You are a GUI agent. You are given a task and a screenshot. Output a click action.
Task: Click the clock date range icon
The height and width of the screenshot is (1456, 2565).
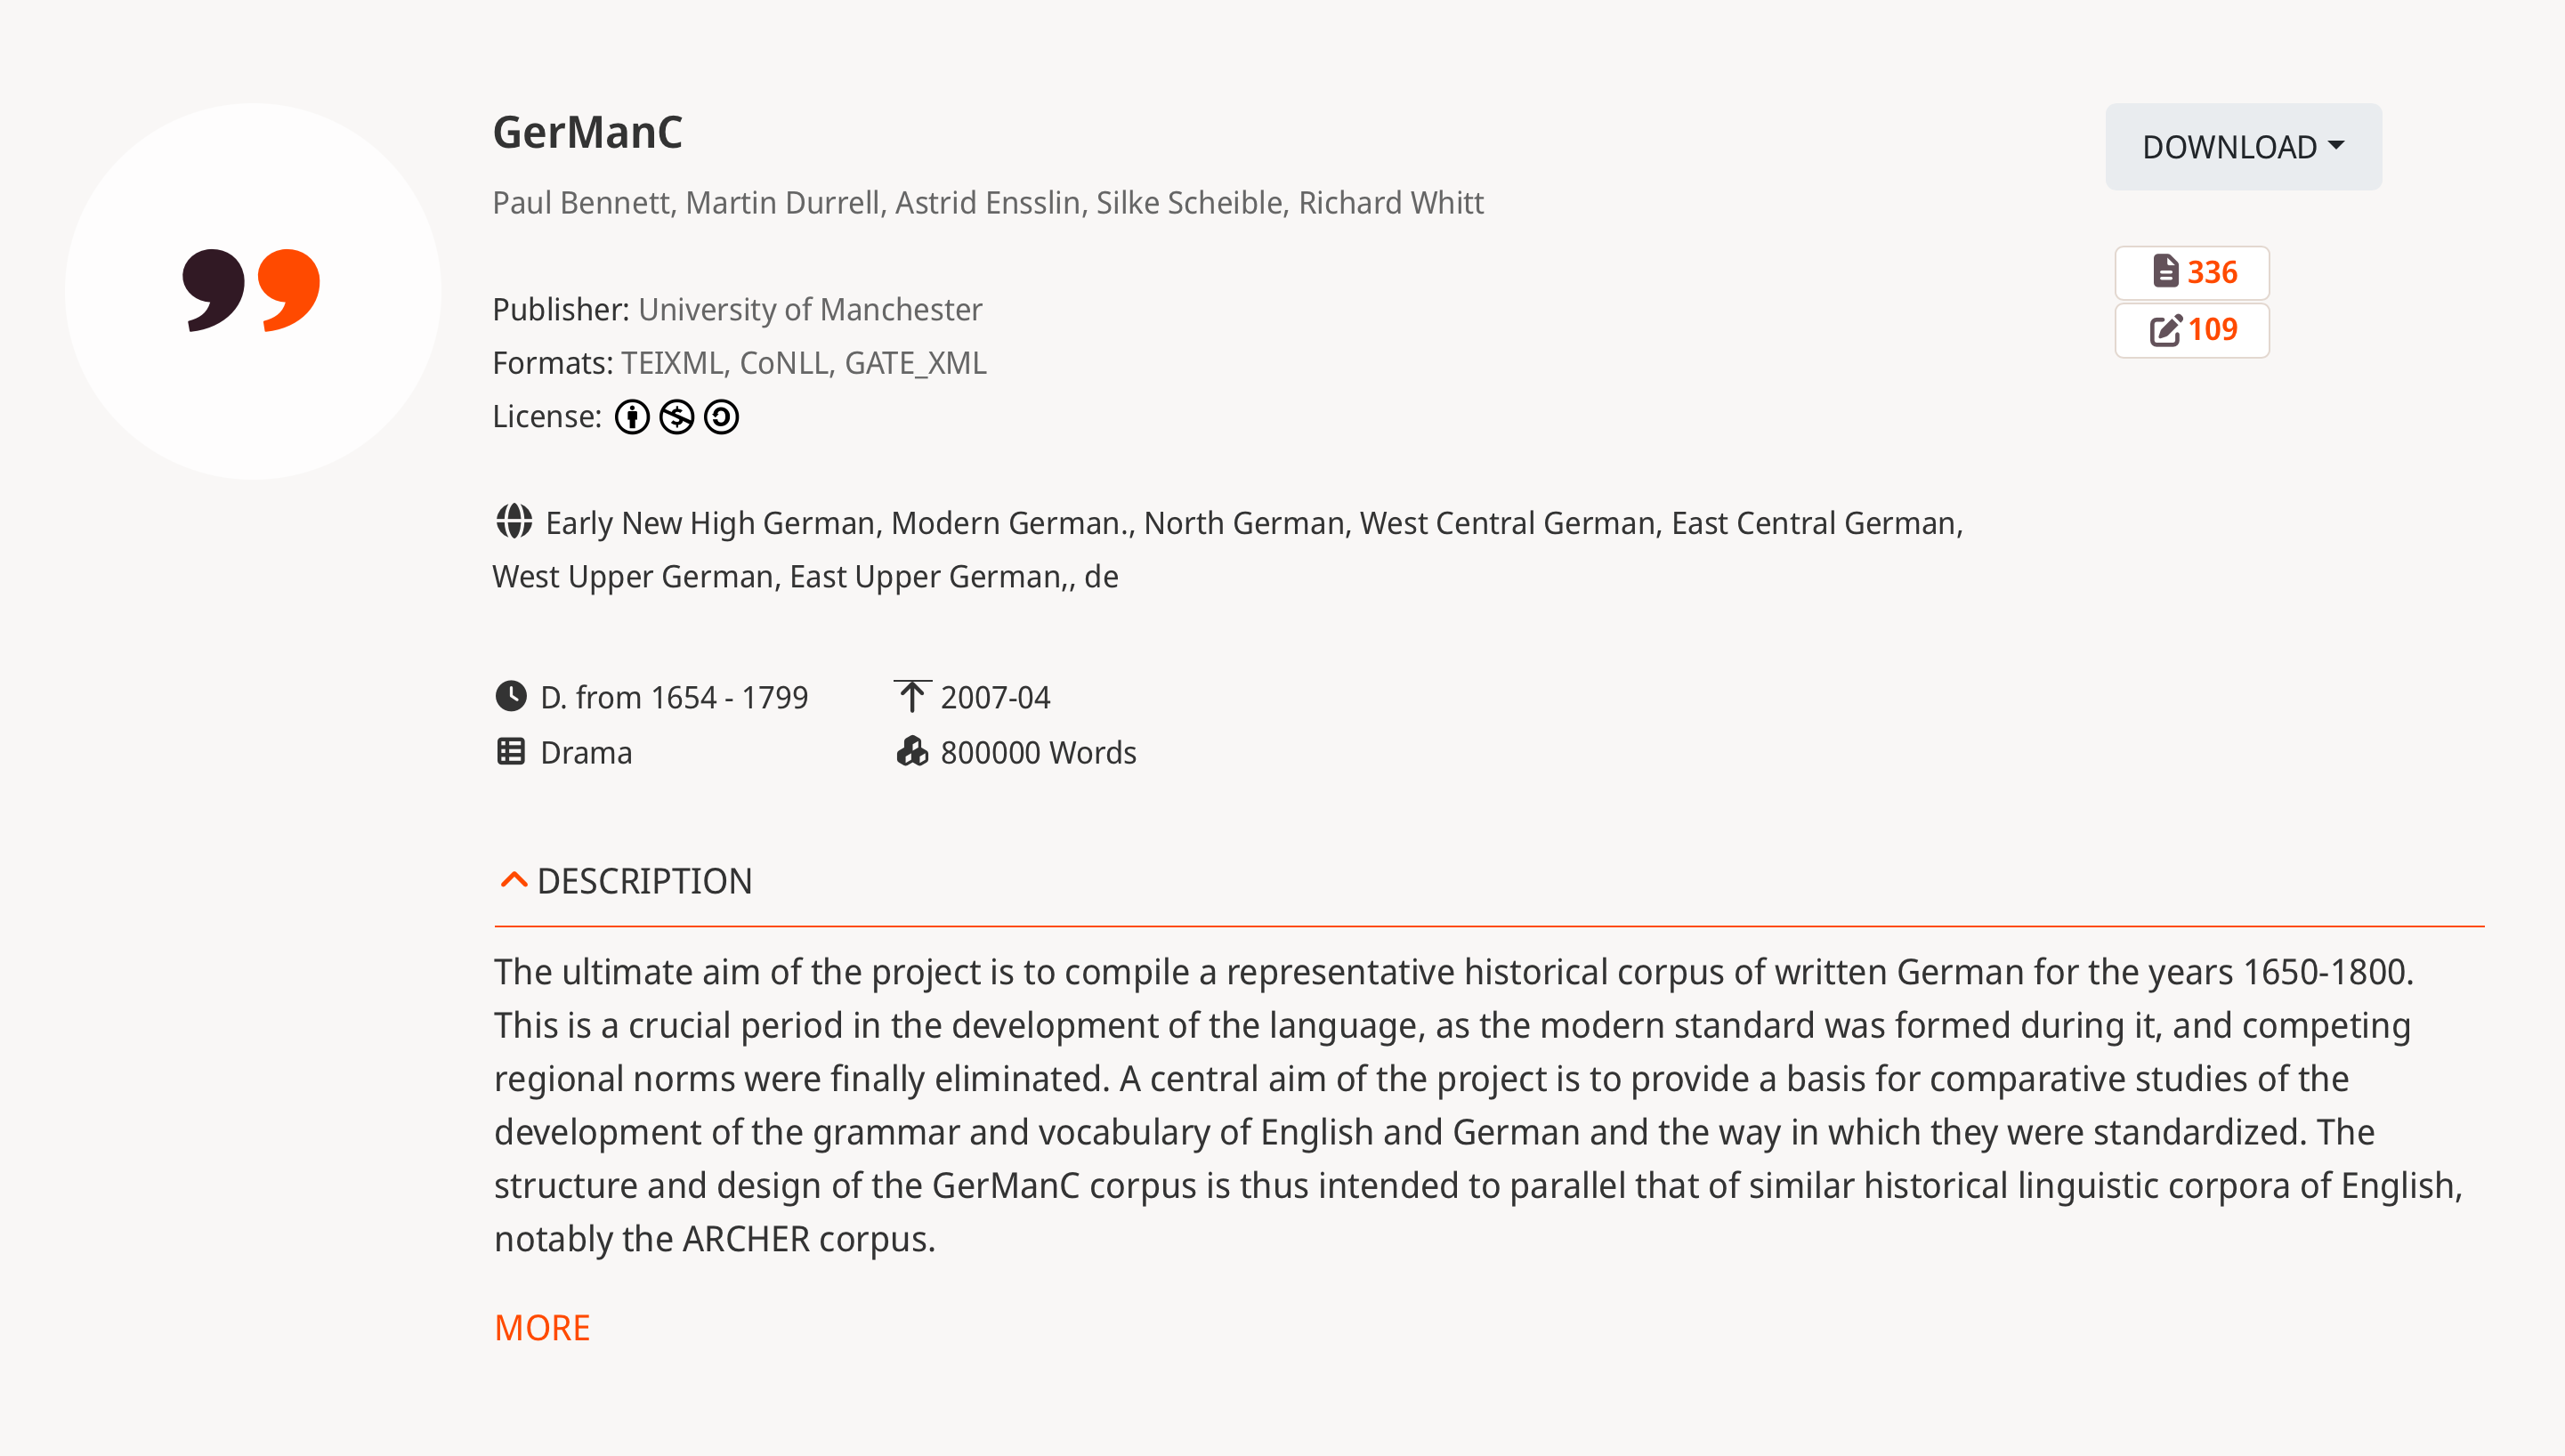[x=511, y=696]
